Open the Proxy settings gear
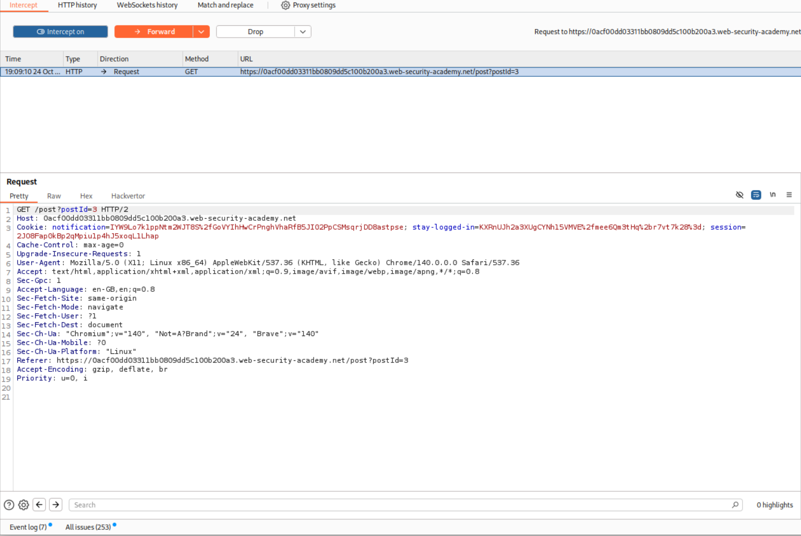The width and height of the screenshot is (801, 536). (286, 5)
